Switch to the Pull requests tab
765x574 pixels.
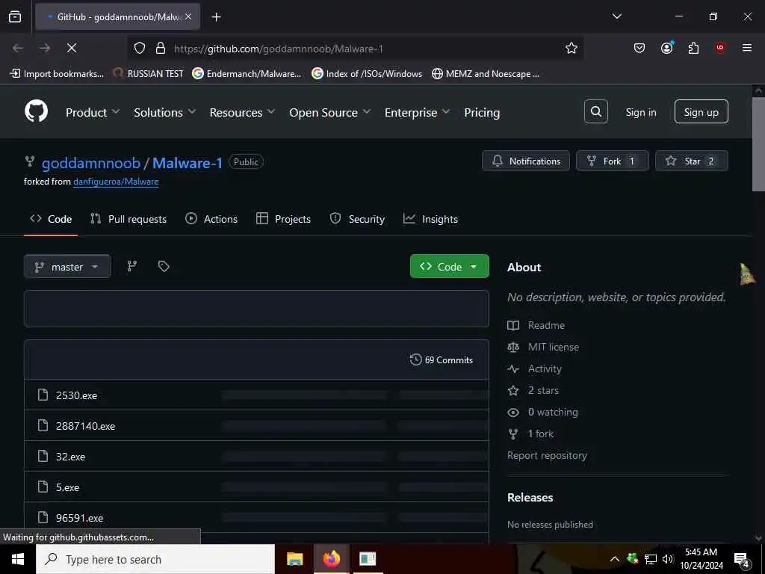[x=128, y=219]
